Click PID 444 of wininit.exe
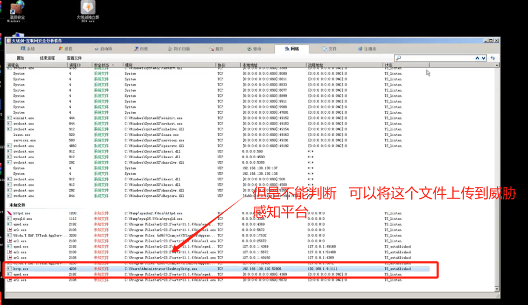528x305 pixels. 72,118
